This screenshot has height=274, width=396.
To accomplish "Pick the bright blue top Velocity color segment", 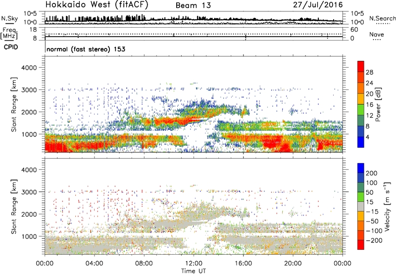I will point(361,168).
